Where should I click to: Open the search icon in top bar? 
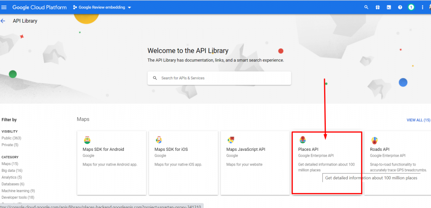coord(366,8)
